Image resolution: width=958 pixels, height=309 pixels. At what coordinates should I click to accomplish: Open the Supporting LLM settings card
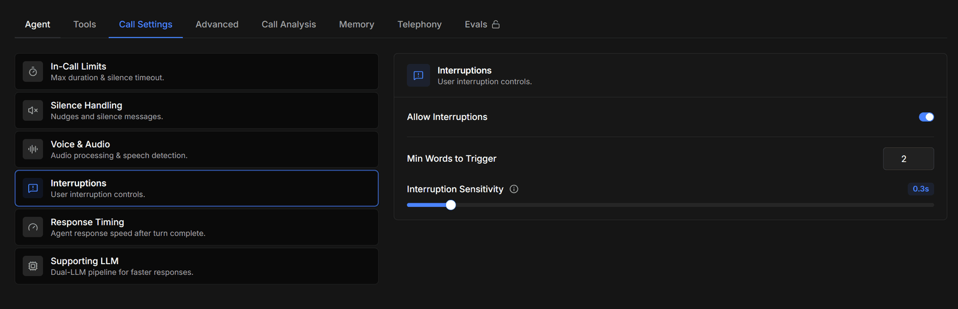[x=196, y=266]
